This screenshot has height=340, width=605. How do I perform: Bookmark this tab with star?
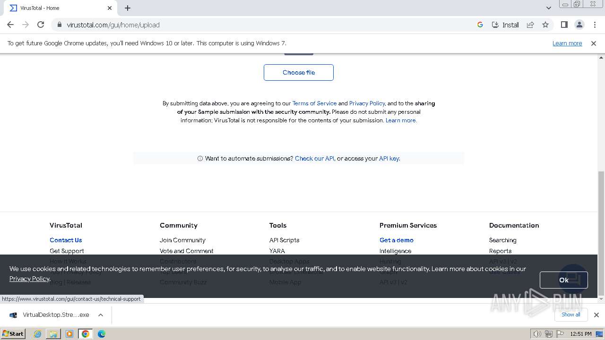[x=545, y=25]
